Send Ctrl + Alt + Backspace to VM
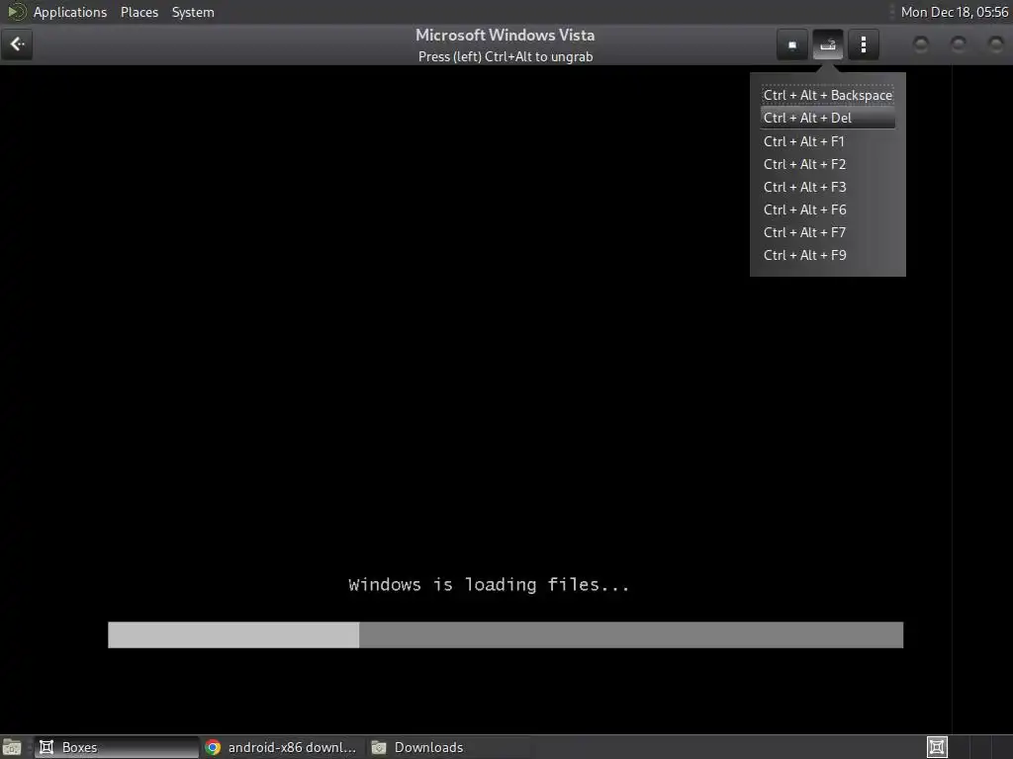The height and width of the screenshot is (759, 1013). 828,95
